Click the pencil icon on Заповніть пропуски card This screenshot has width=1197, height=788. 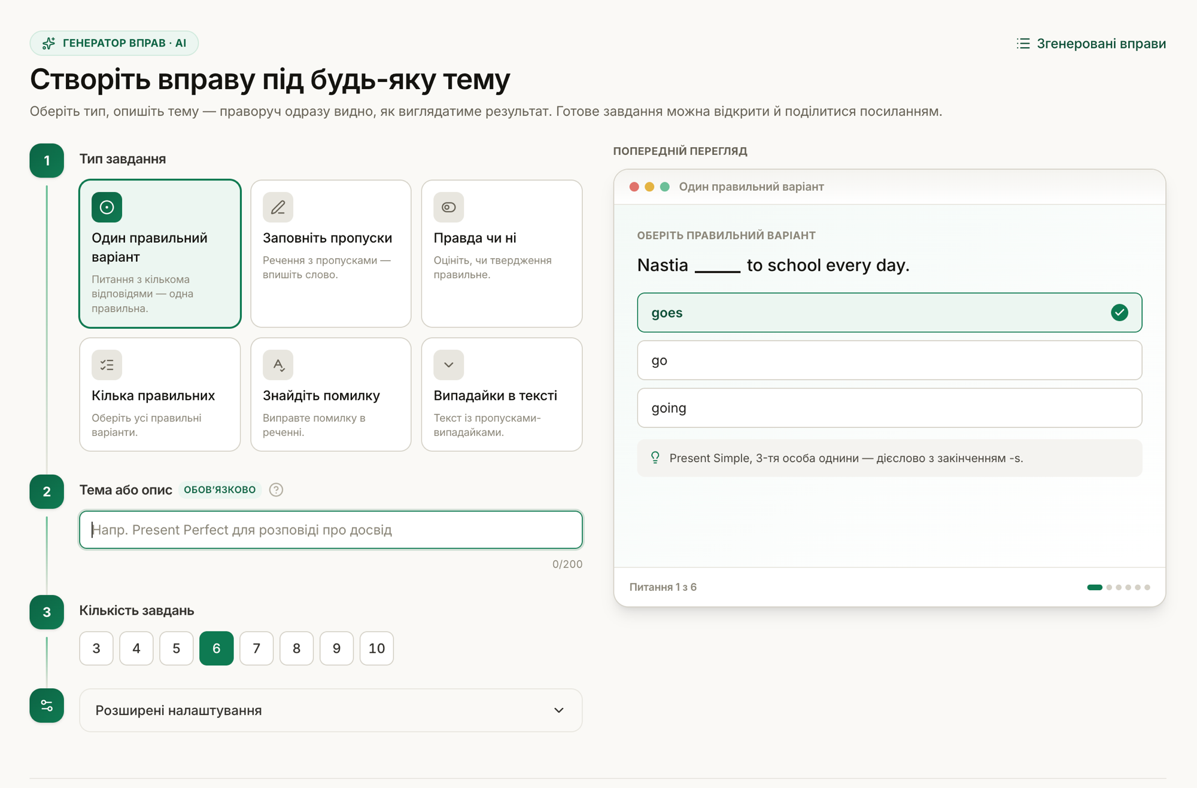pos(278,207)
